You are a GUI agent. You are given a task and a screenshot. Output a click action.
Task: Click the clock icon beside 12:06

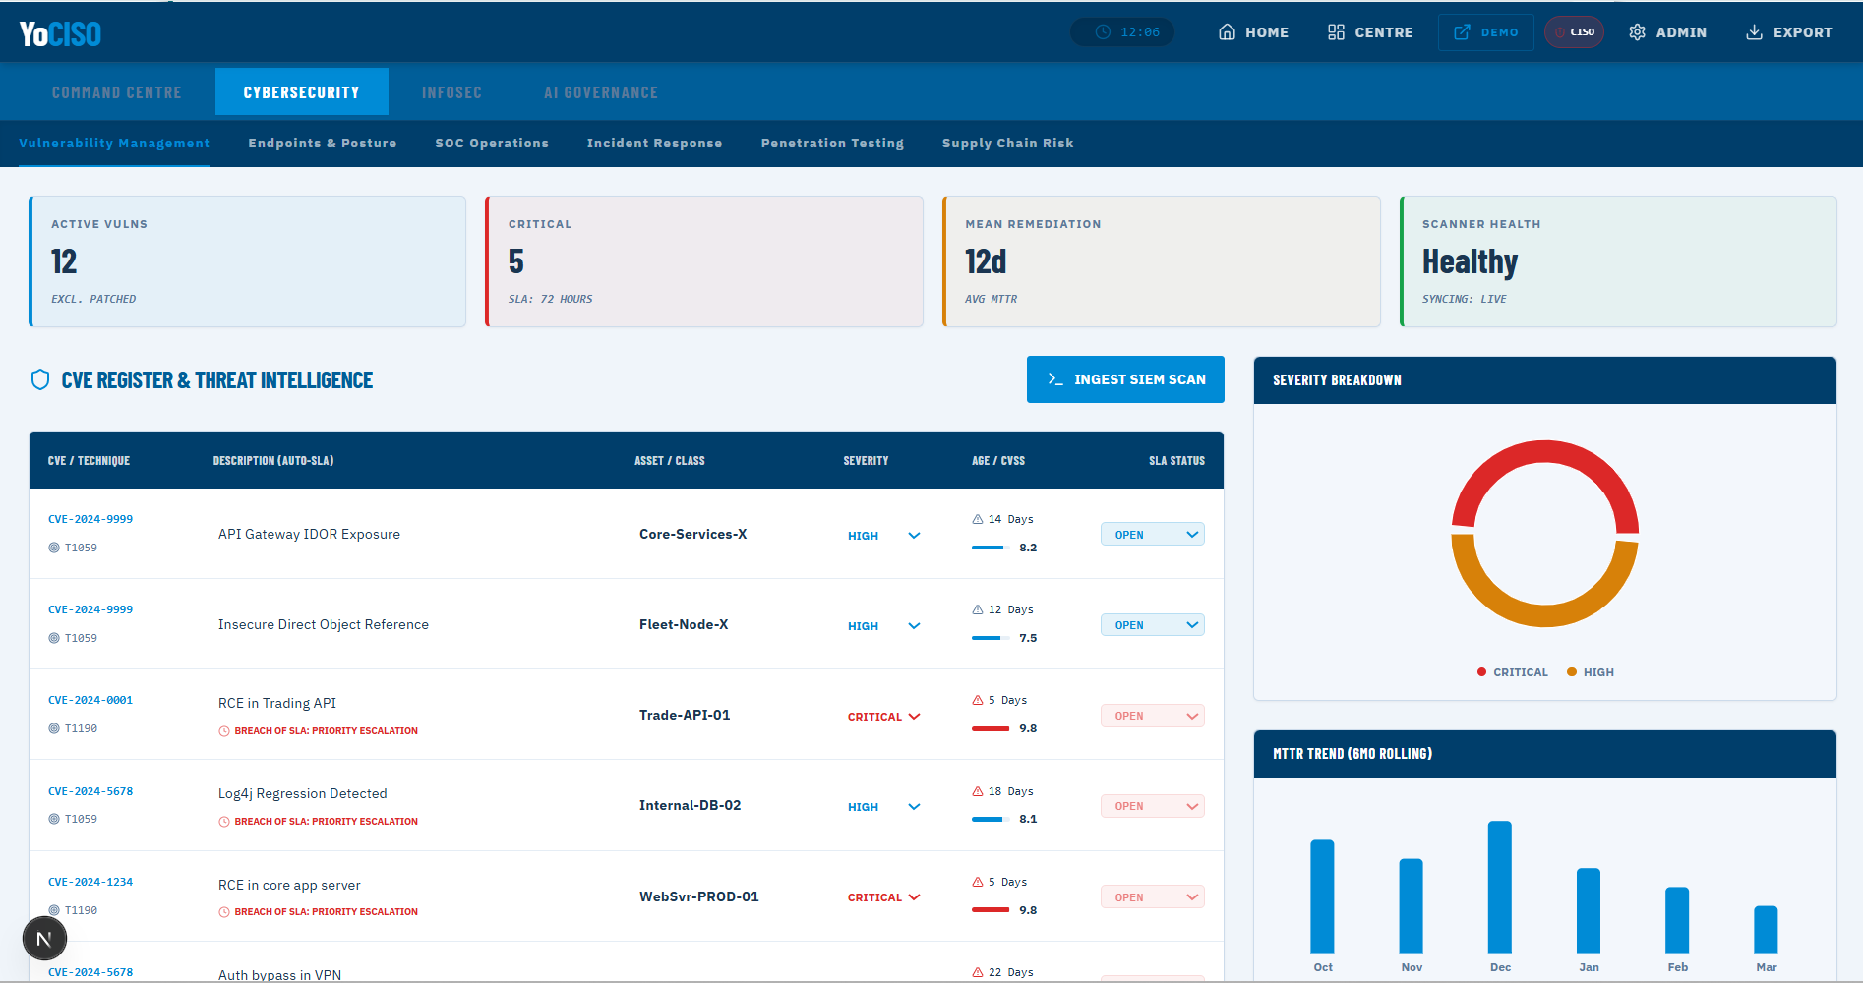click(x=1103, y=32)
